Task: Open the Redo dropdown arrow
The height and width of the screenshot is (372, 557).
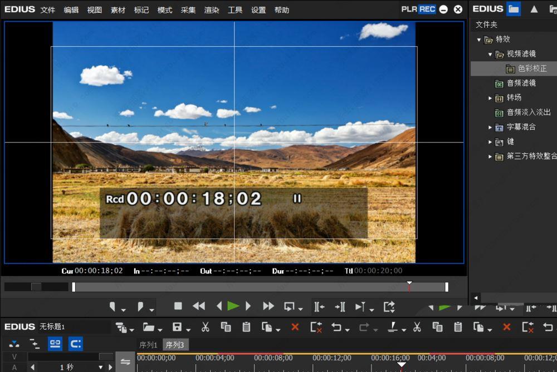Action: click(x=375, y=330)
